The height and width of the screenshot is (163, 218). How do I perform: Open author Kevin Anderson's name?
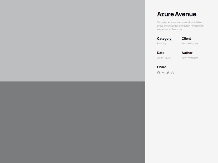pyautogui.click(x=190, y=58)
